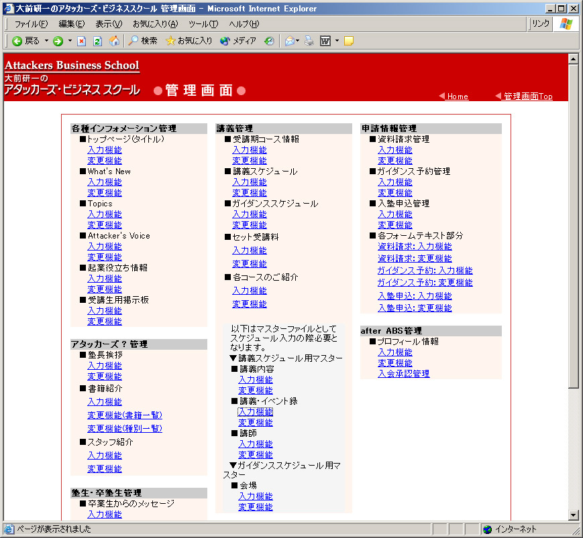Click the yellow note Discuss icon
The width and height of the screenshot is (583, 538).
[x=349, y=41]
